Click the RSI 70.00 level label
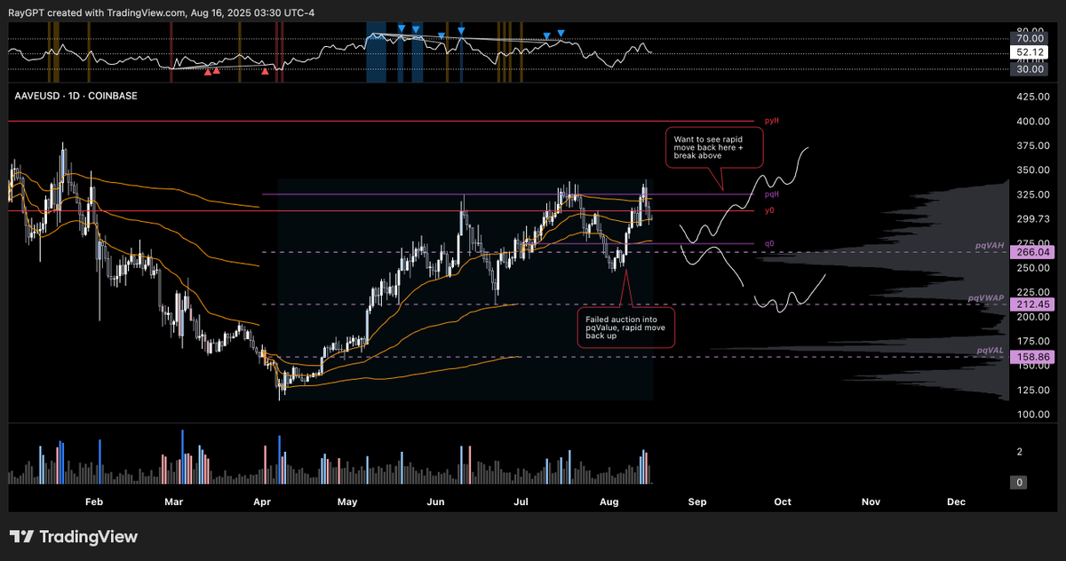Viewport: 1066px width, 561px height. [1030, 39]
